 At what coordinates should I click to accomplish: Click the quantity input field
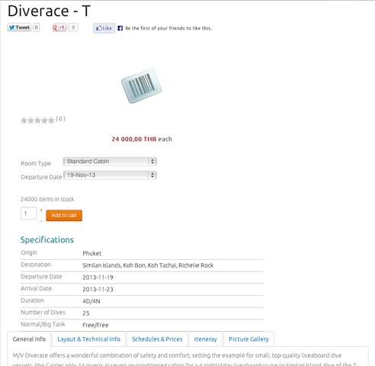coord(28,213)
